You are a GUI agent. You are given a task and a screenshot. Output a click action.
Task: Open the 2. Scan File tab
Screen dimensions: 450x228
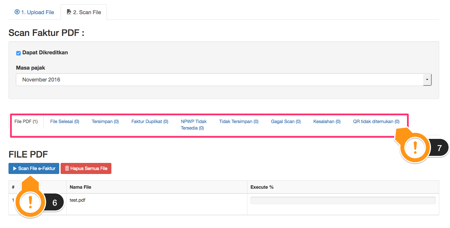(84, 12)
